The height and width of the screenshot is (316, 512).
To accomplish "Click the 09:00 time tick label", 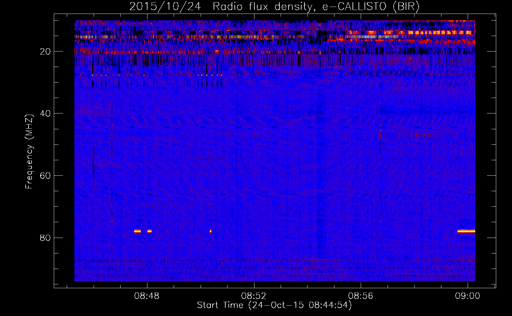I will pyautogui.click(x=468, y=296).
